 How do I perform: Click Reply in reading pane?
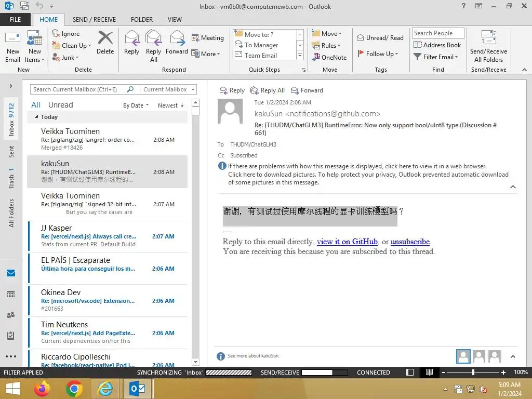(232, 90)
